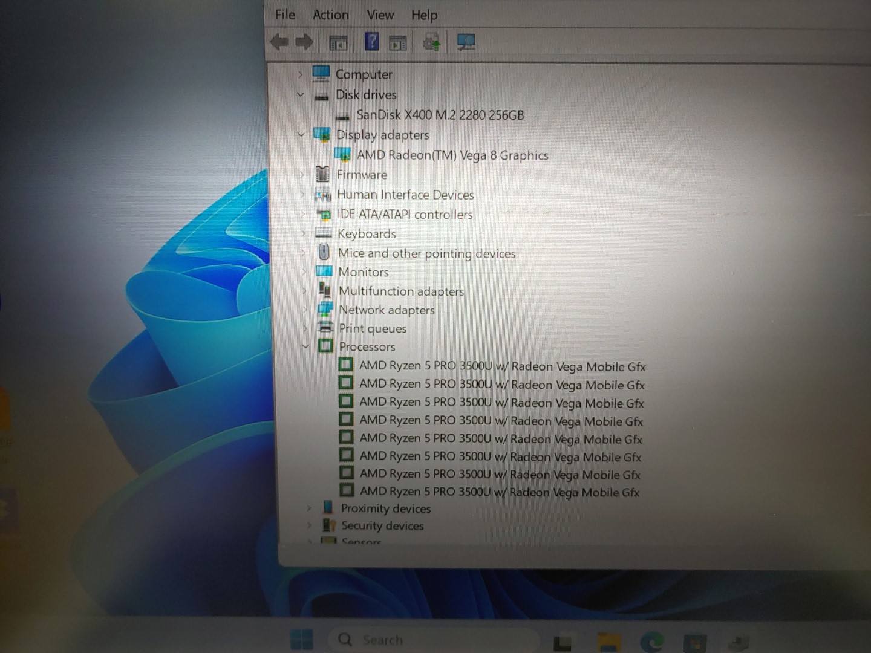Open the Help menu
This screenshot has height=653, width=871.
[424, 15]
